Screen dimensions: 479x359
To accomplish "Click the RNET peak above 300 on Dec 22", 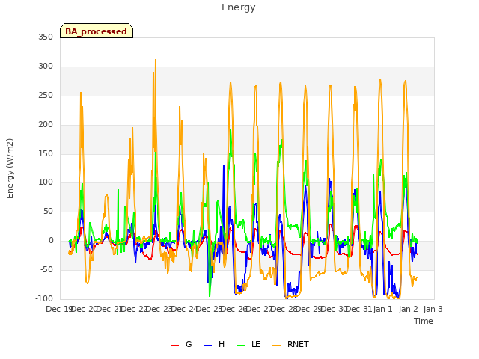I will pos(156,60).
